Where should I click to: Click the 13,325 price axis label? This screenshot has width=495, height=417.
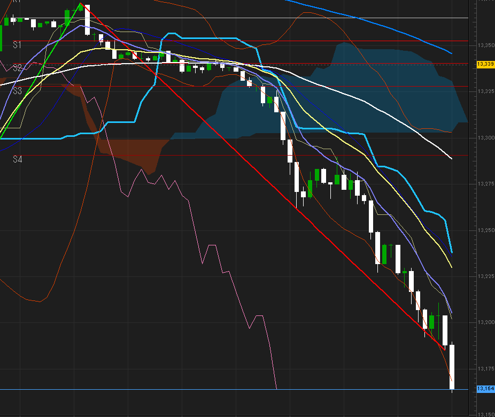point(486,91)
